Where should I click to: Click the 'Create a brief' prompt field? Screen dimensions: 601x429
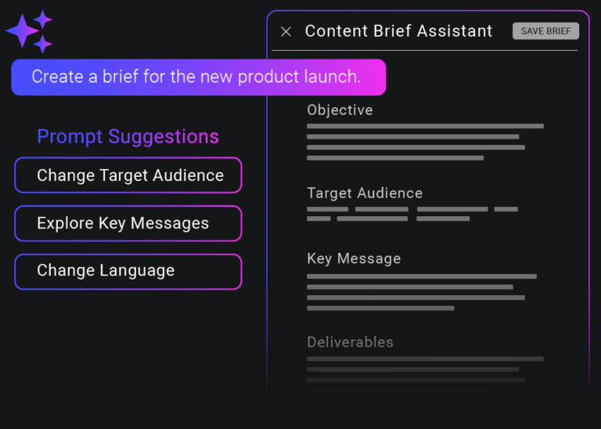pos(198,77)
